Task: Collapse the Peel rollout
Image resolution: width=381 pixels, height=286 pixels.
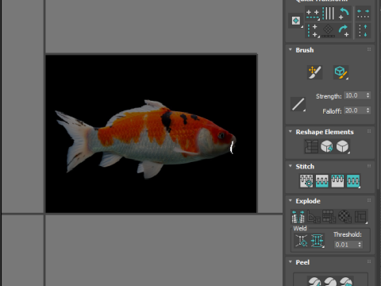Action: tap(291, 262)
